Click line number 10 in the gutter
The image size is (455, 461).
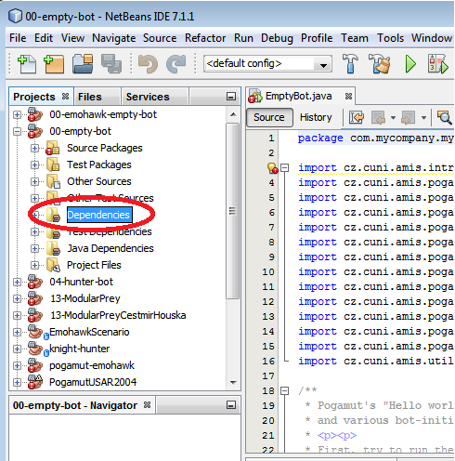tap(268, 272)
